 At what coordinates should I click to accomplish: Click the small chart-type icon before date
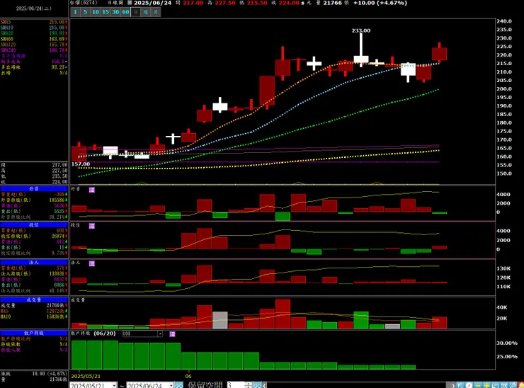tap(130, 3)
